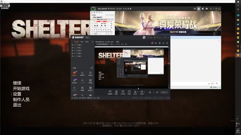Click the search magnifier in YY channel panel
The width and height of the screenshot is (241, 135).
pos(102,12)
